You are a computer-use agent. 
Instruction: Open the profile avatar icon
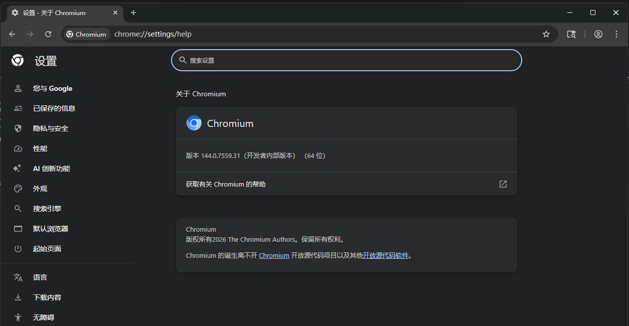coord(598,34)
